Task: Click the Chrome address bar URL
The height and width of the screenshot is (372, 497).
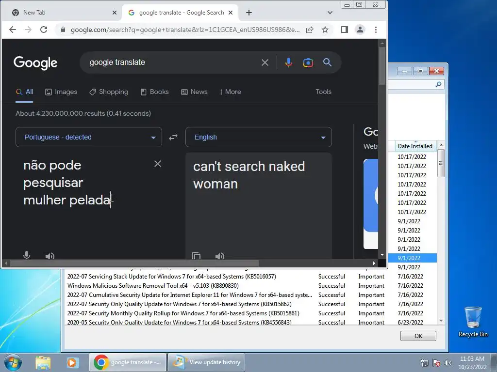Action: click(185, 30)
